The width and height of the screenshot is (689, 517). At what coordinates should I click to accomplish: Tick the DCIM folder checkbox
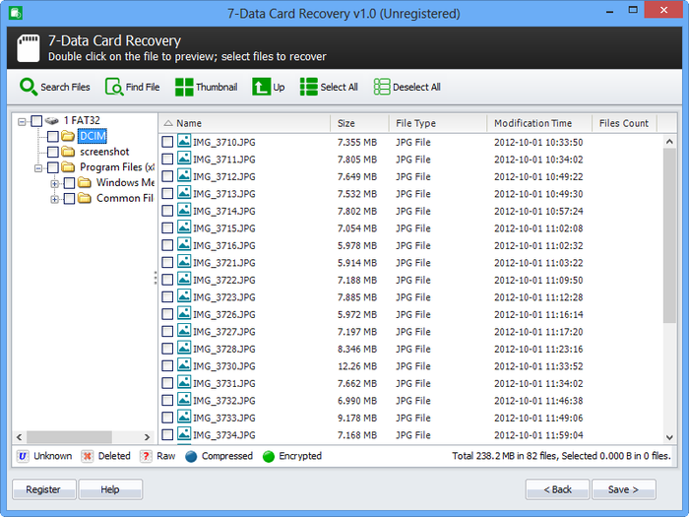click(53, 136)
